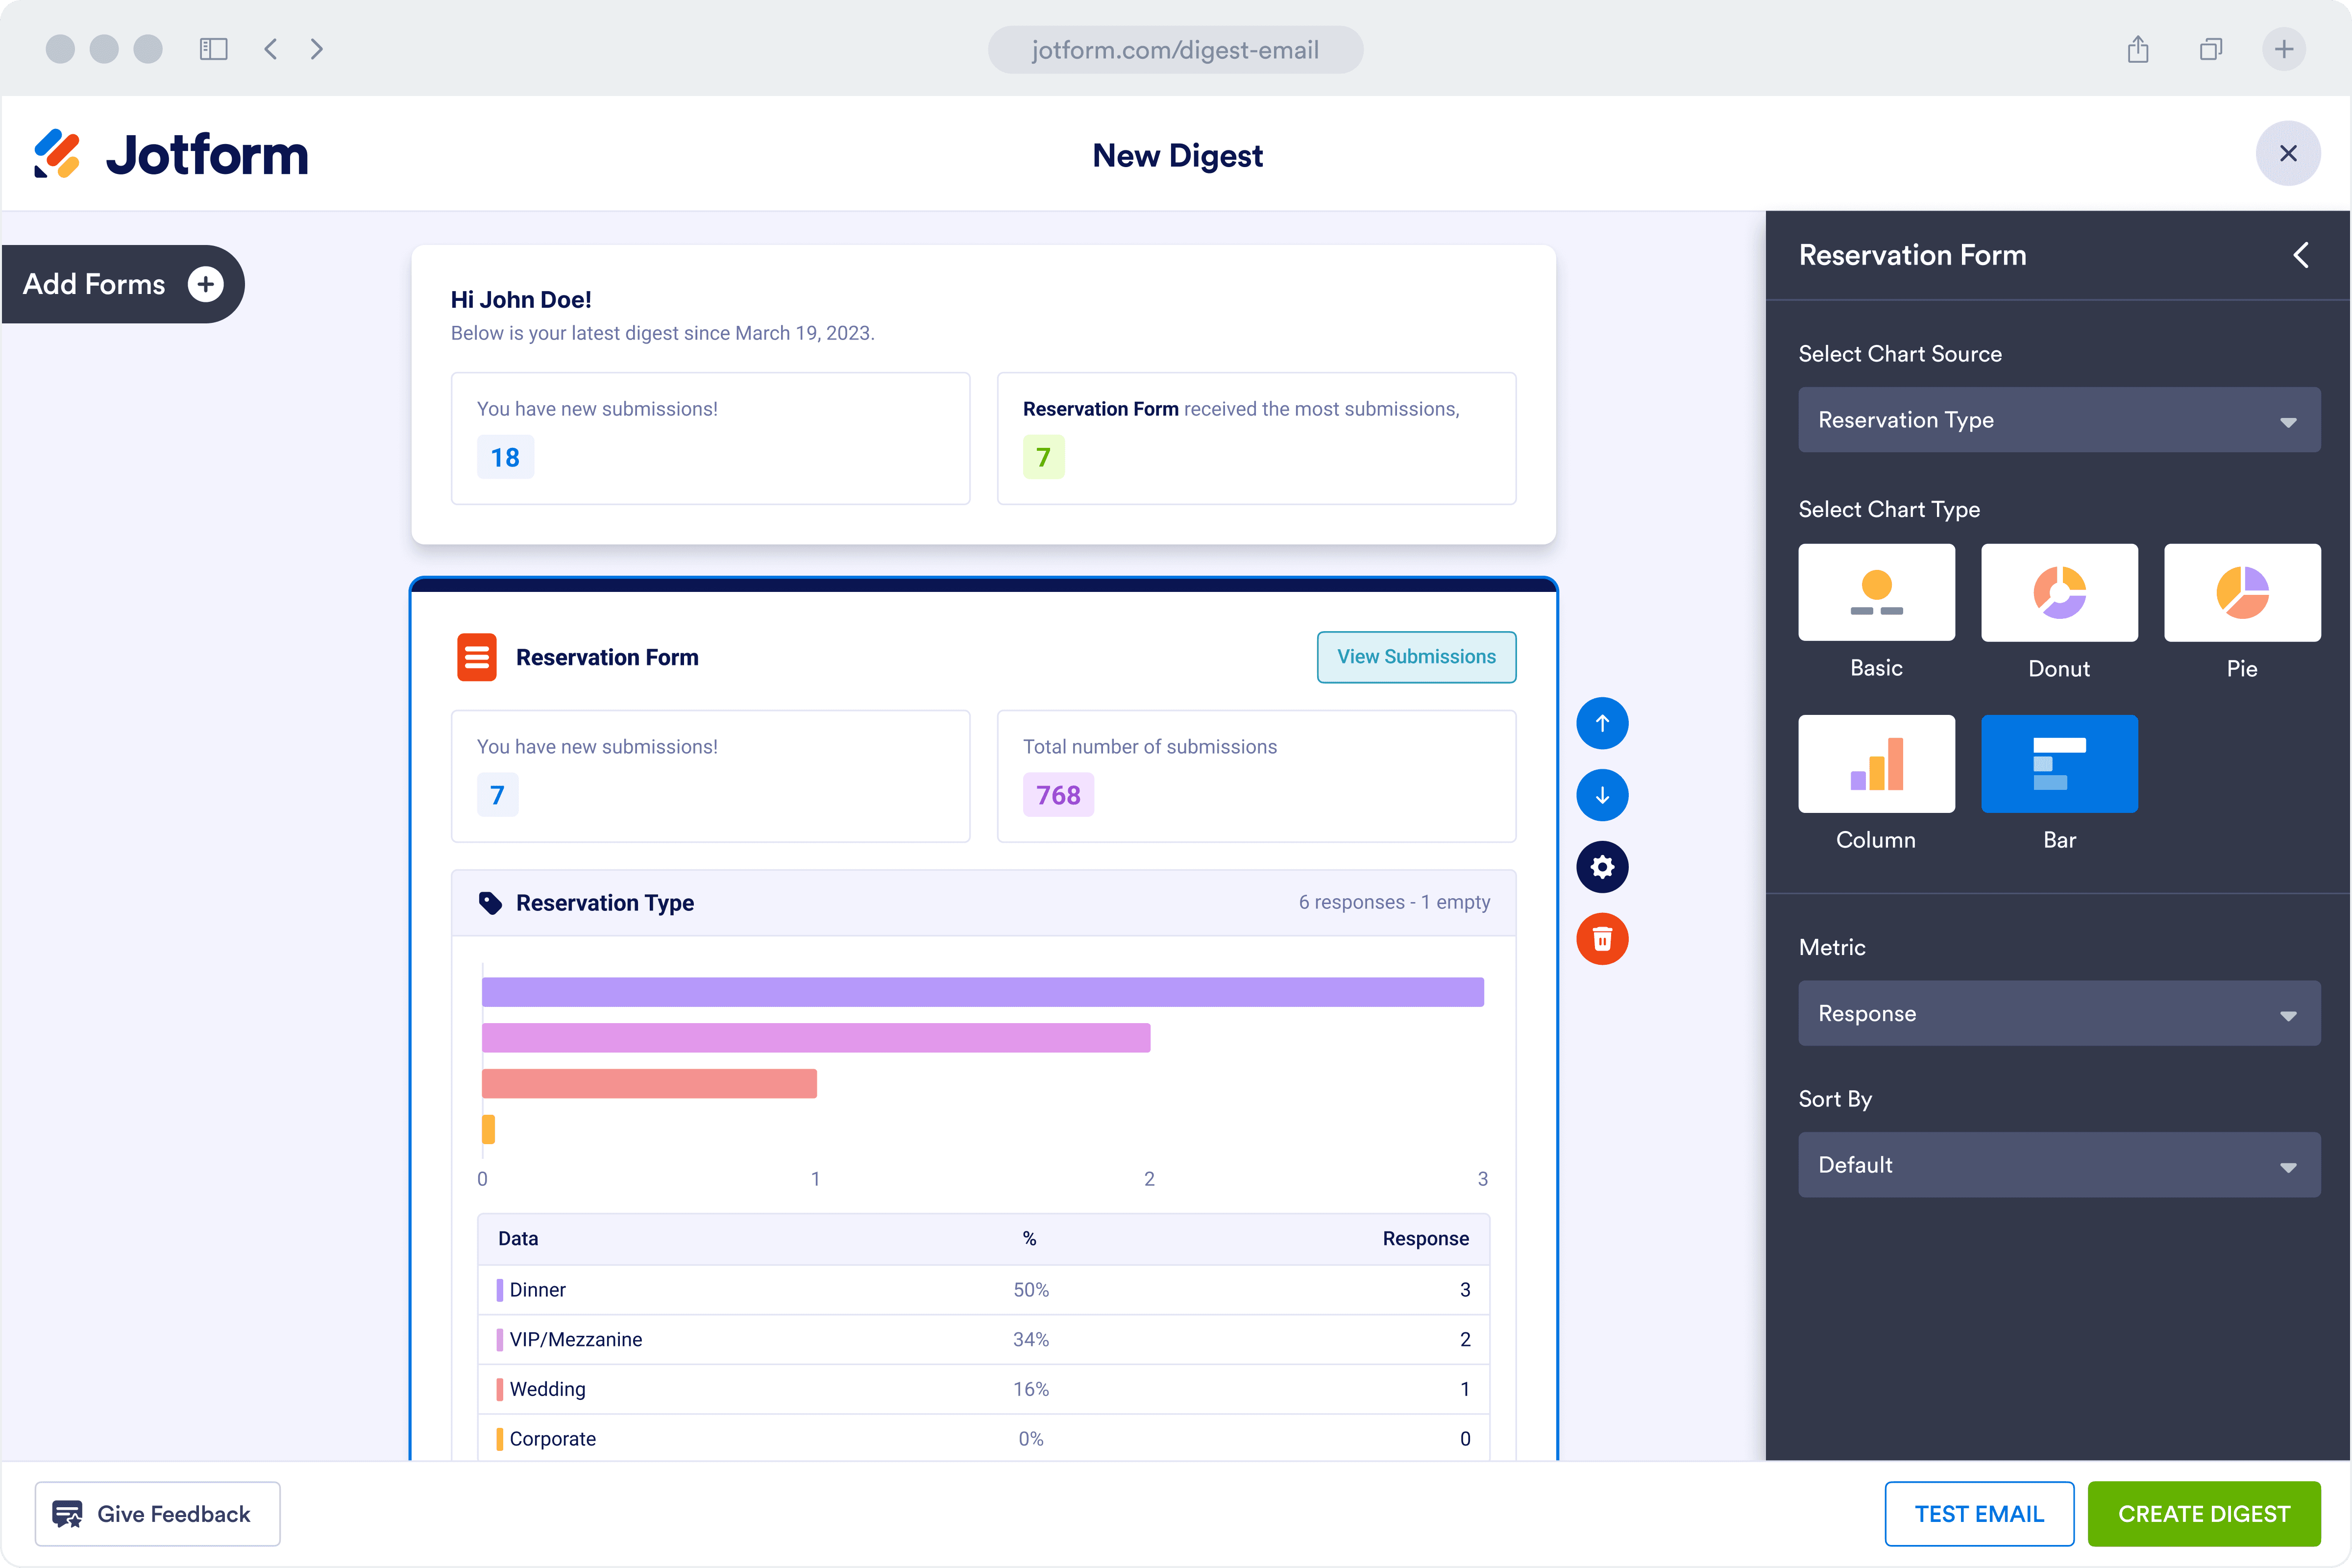Click View Submissions button
Screen dimensions: 2352x1568
tap(1416, 657)
